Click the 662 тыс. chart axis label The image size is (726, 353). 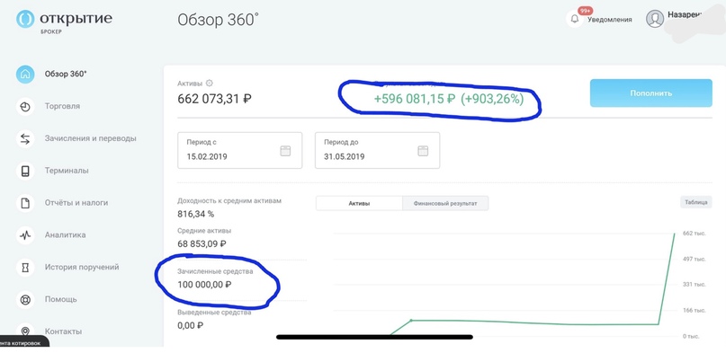coord(694,234)
